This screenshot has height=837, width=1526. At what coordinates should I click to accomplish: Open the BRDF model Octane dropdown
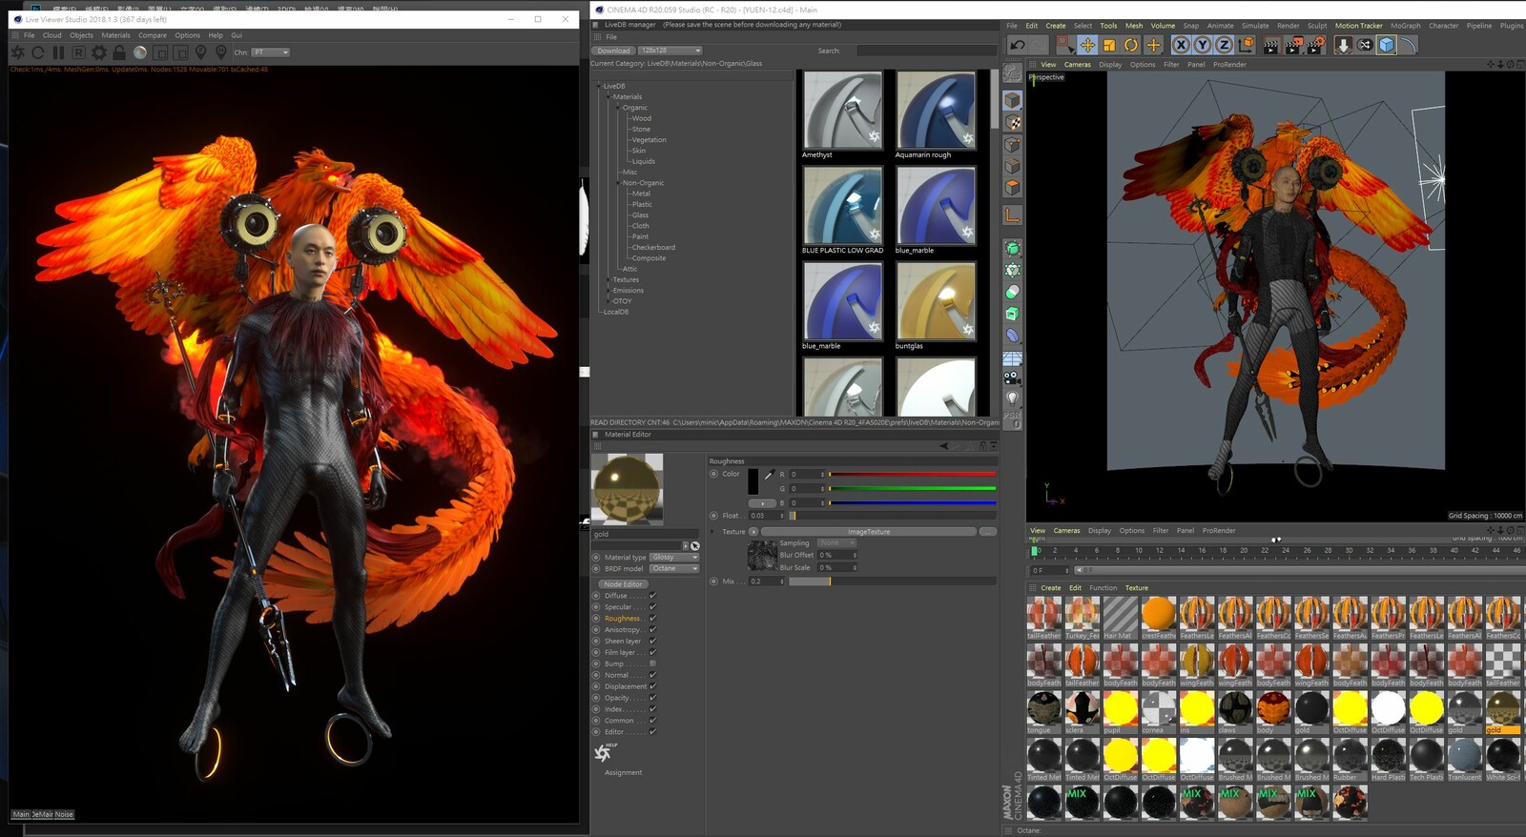(x=674, y=568)
